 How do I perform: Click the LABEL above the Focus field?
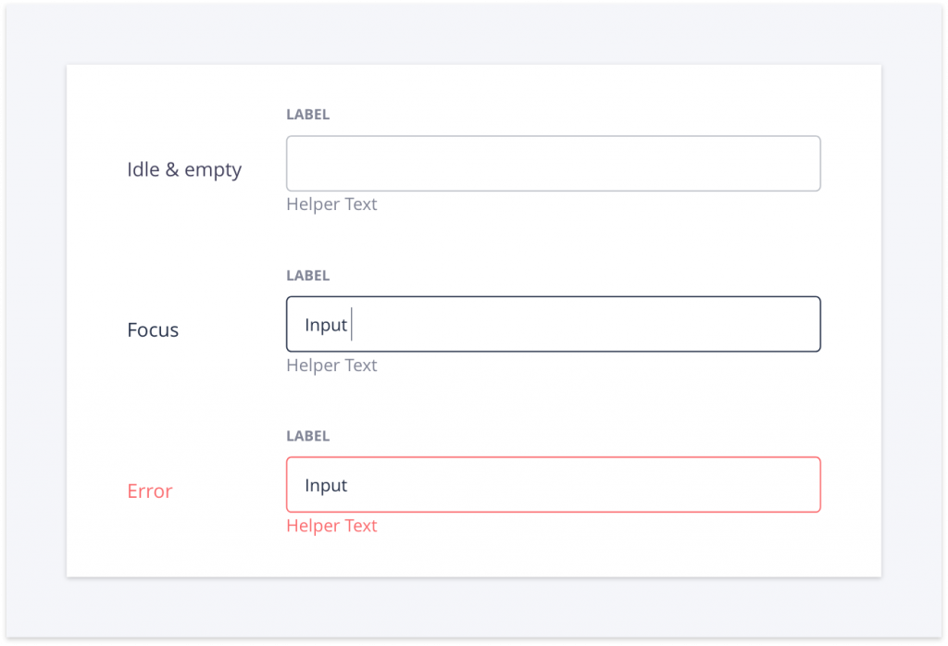point(307,275)
